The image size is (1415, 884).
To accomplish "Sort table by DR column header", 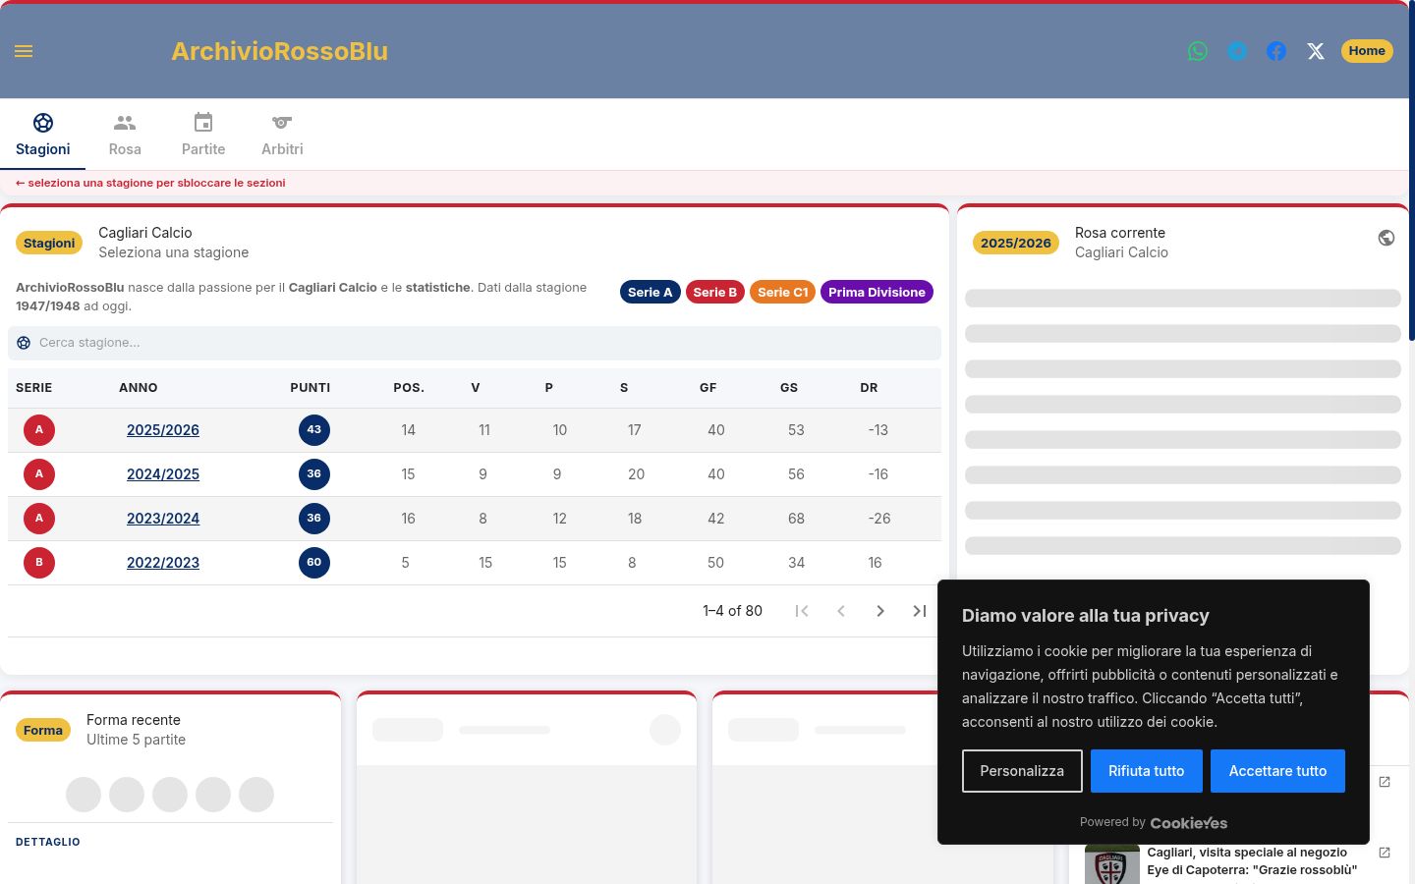I will point(869,388).
